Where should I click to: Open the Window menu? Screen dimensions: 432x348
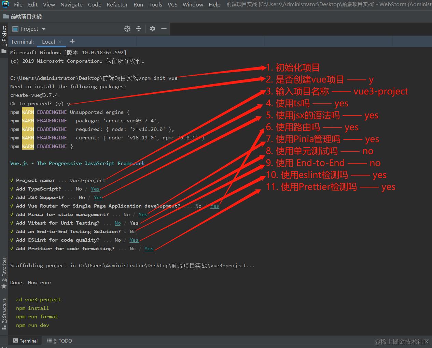pyautogui.click(x=193, y=4)
